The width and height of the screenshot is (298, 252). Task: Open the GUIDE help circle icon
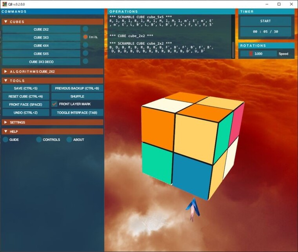[x=5, y=140]
